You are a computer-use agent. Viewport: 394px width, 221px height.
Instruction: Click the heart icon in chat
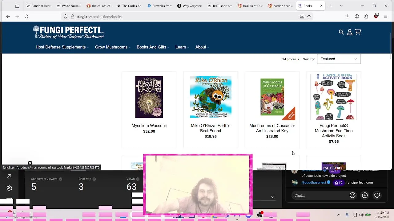pos(377,195)
